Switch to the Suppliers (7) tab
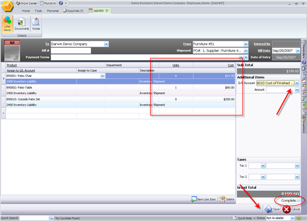The height and width of the screenshot is (221, 307). [x=73, y=11]
